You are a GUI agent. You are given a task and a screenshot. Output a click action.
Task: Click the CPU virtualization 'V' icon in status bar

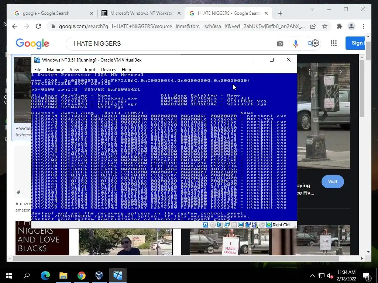click(255, 225)
